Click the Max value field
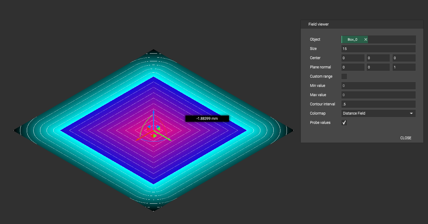Screen dimensions: 428x224 tap(379, 95)
